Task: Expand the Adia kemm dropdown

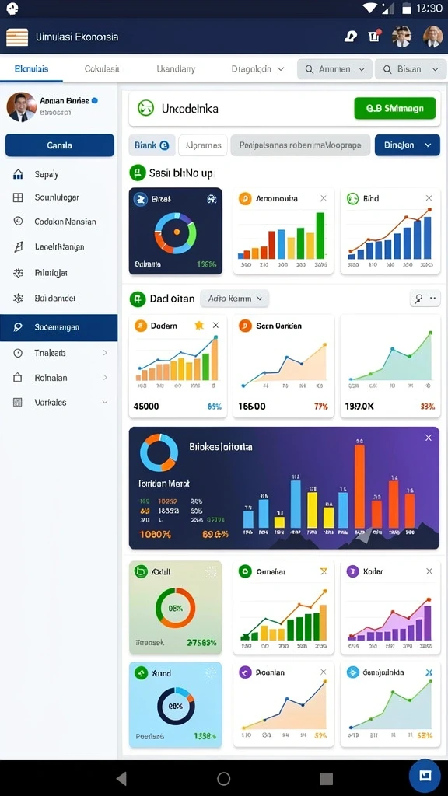Action: (235, 298)
